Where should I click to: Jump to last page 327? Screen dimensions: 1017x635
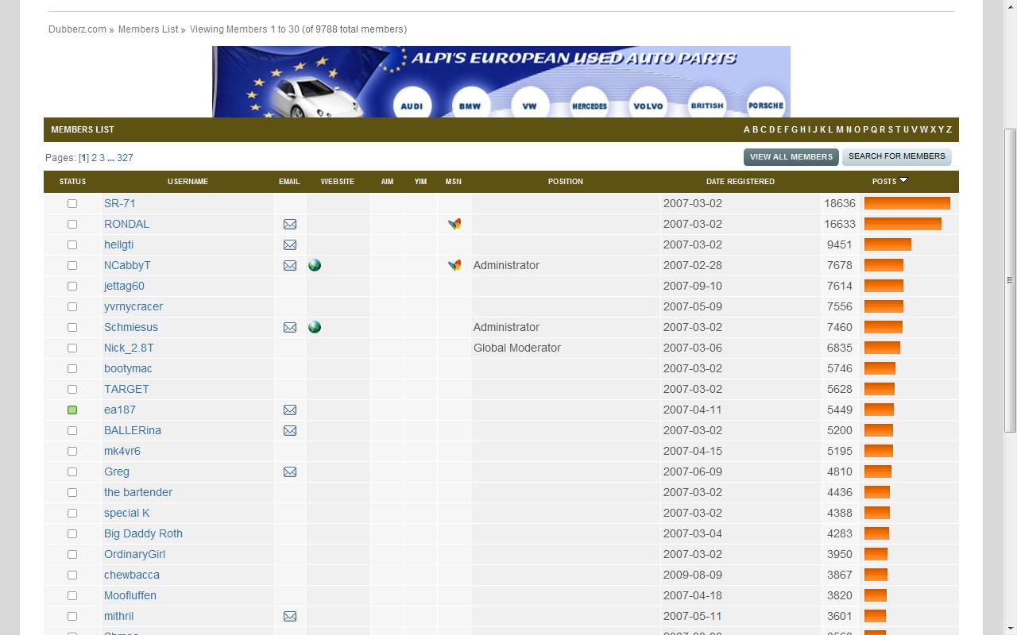coord(125,158)
